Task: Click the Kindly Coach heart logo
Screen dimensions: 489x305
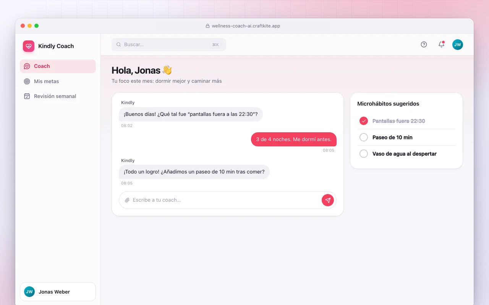Action: (29, 46)
